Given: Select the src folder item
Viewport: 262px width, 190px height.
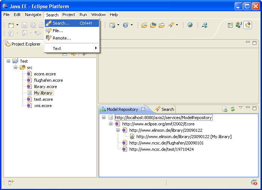Looking at the screenshot, I should [x=30, y=68].
